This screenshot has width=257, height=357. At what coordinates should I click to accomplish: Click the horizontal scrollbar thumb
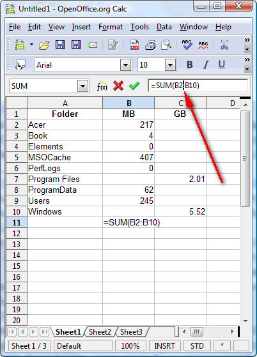[196, 331]
